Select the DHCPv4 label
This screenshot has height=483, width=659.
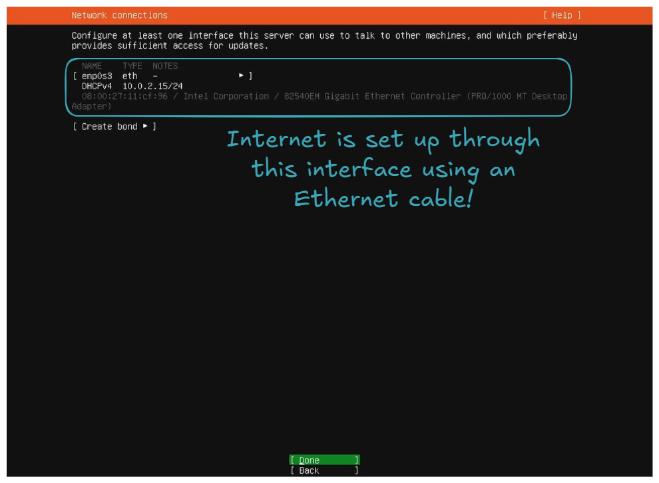tap(97, 86)
